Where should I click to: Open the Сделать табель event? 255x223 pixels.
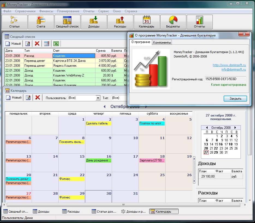pos(98,123)
